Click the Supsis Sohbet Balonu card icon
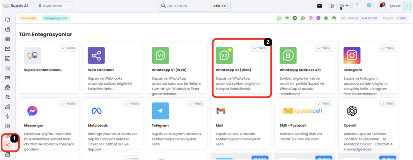 pyautogui.click(x=32, y=55)
